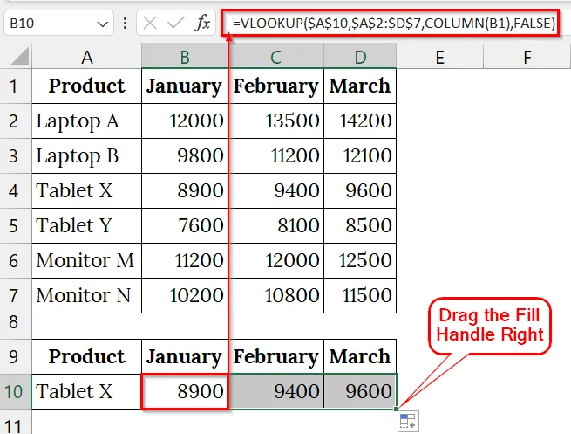The width and height of the screenshot is (571, 434).
Task: Select the 8900 result cell in row 10
Action: 185,392
